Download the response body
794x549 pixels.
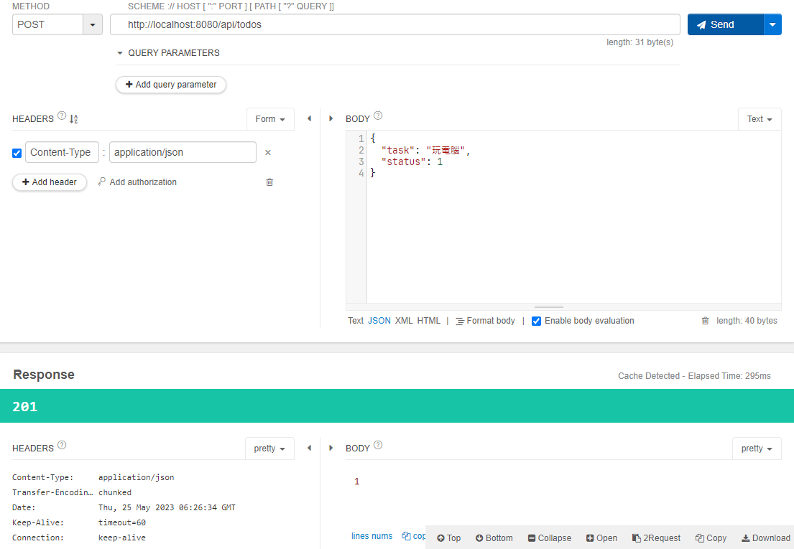[765, 538]
